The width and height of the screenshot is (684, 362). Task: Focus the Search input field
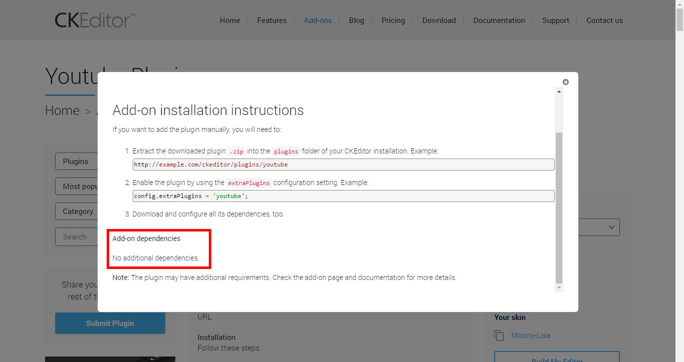pos(76,237)
